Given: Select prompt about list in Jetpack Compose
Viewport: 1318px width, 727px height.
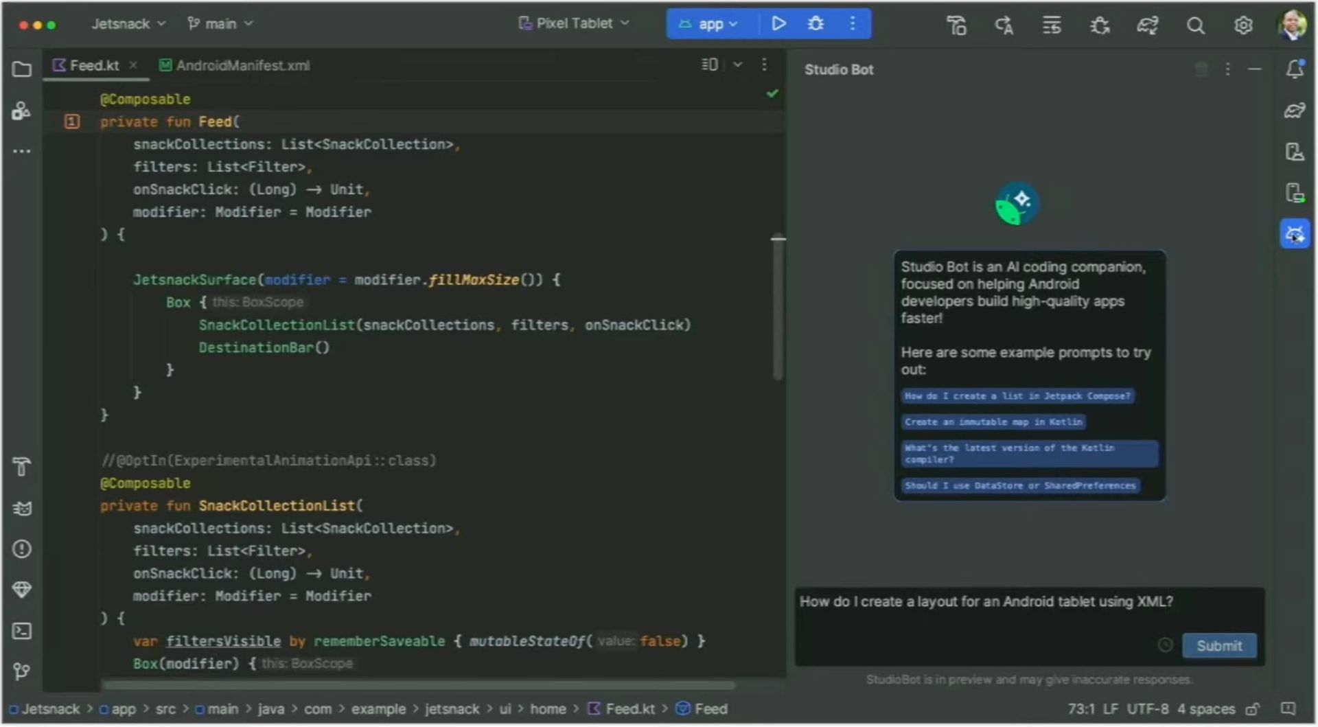Looking at the screenshot, I should [x=1017, y=396].
